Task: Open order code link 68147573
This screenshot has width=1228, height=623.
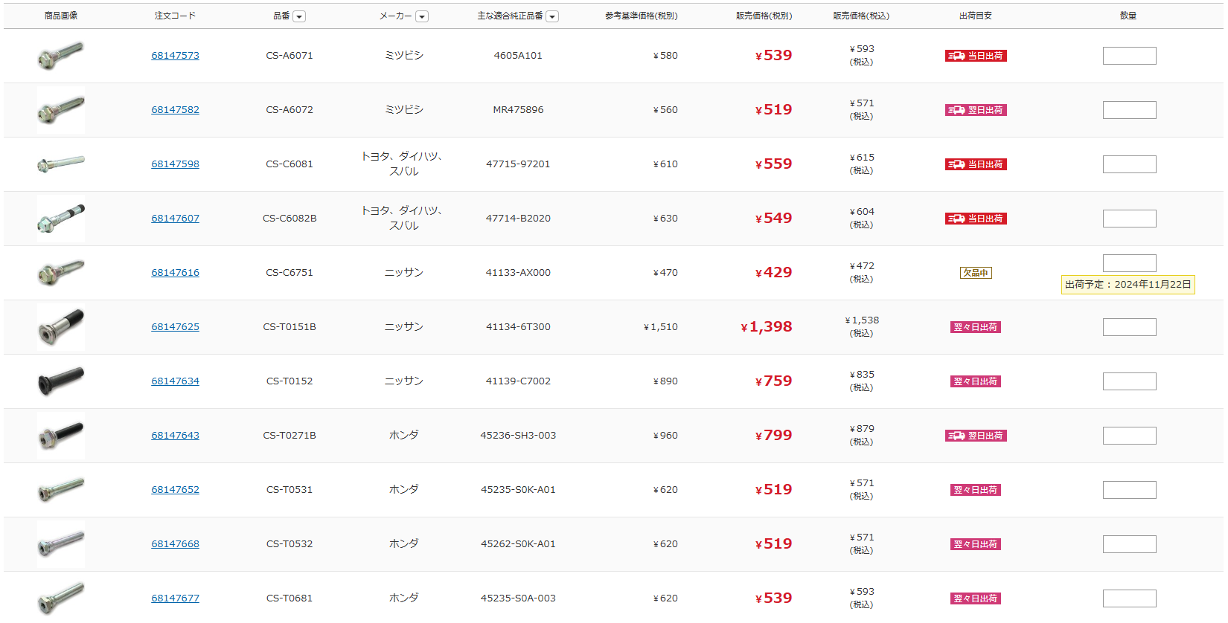Action: [175, 56]
